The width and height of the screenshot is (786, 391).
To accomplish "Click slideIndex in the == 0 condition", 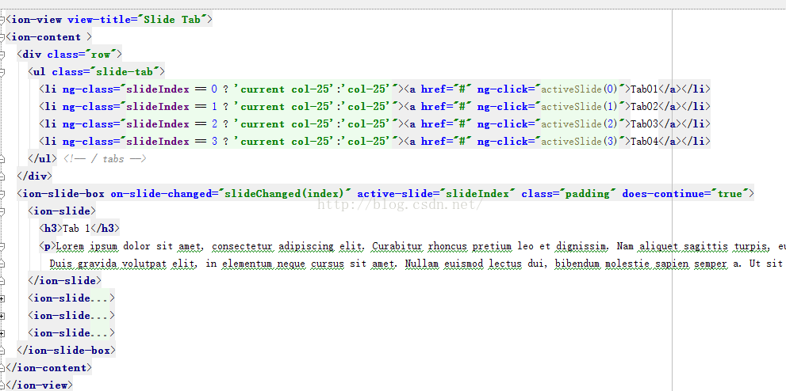I will coord(157,89).
